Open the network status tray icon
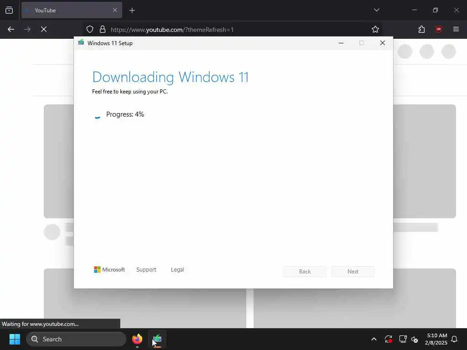The width and height of the screenshot is (467, 350). pyautogui.click(x=403, y=339)
